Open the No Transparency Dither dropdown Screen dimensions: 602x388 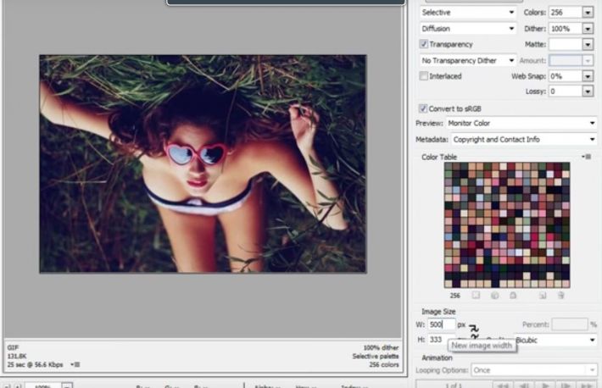(467, 60)
